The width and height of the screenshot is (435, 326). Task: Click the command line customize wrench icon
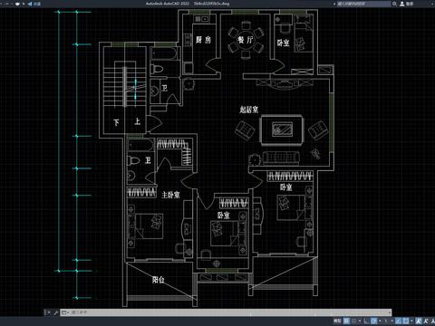(x=55, y=312)
